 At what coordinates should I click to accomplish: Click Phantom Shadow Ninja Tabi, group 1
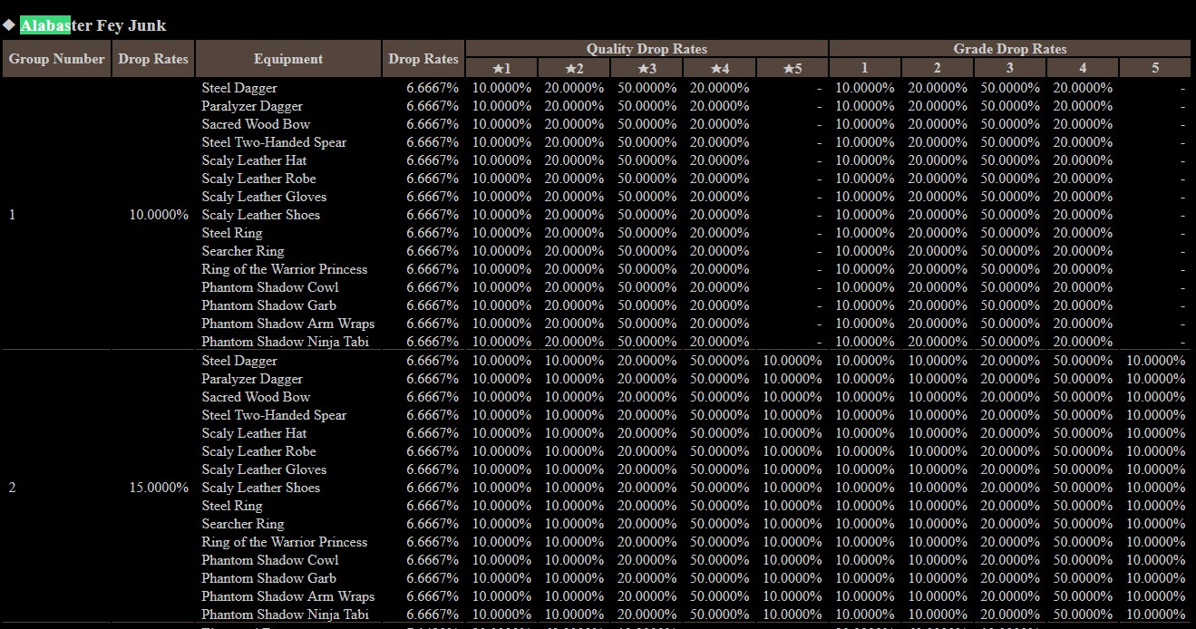285,342
